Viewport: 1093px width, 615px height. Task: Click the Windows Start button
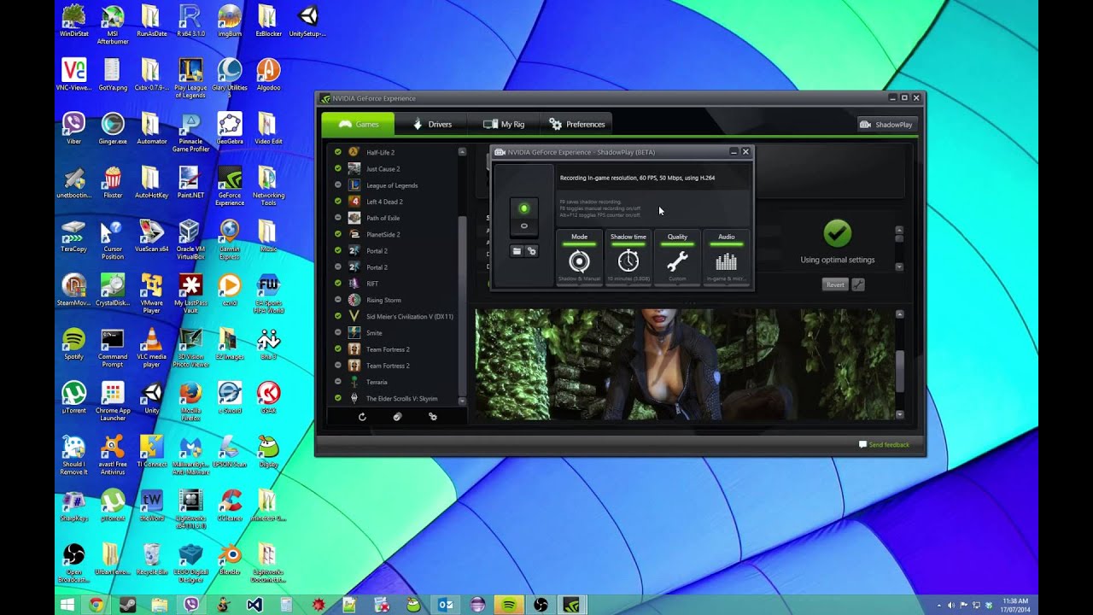click(x=67, y=605)
